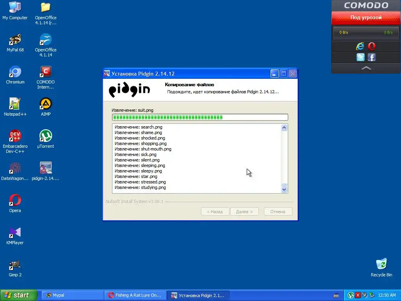
Task: Click the COMODO widget title logo
Action: [366, 5]
